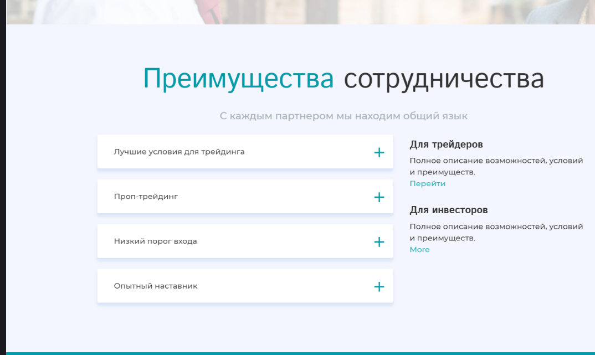Expand the 'Проп-трейдинг' plus icon

(379, 197)
